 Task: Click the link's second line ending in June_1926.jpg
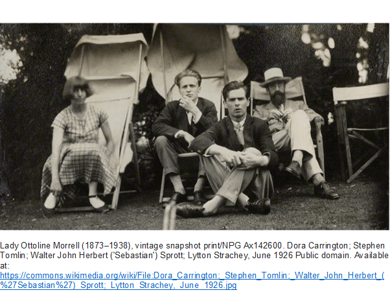point(119,285)
